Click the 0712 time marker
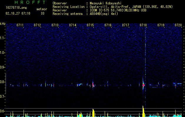Image resolution: width=185 pixels, height=117 pixels. [x=37, y=25]
